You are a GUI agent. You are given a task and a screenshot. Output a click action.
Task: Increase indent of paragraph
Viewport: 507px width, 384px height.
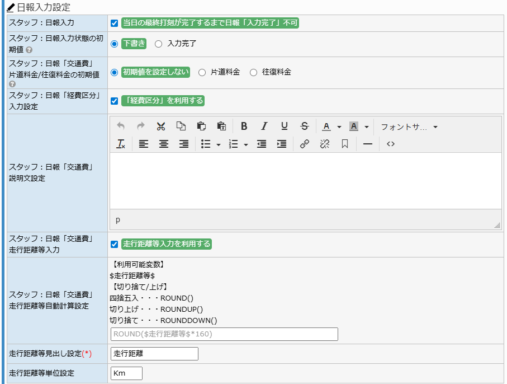pos(282,144)
